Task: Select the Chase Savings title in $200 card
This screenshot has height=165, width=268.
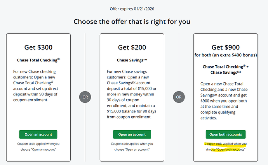Action: pyautogui.click(x=132, y=60)
